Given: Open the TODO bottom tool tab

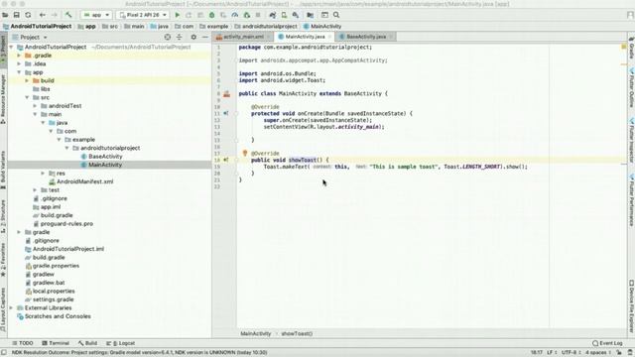Looking at the screenshot, I should tap(23, 343).
